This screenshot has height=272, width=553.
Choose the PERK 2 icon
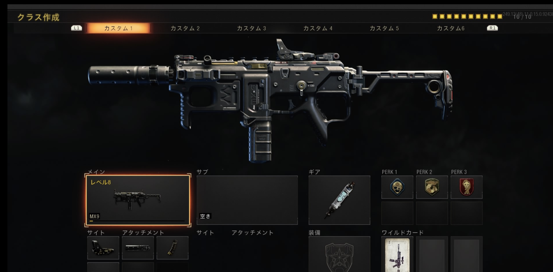pos(432,187)
